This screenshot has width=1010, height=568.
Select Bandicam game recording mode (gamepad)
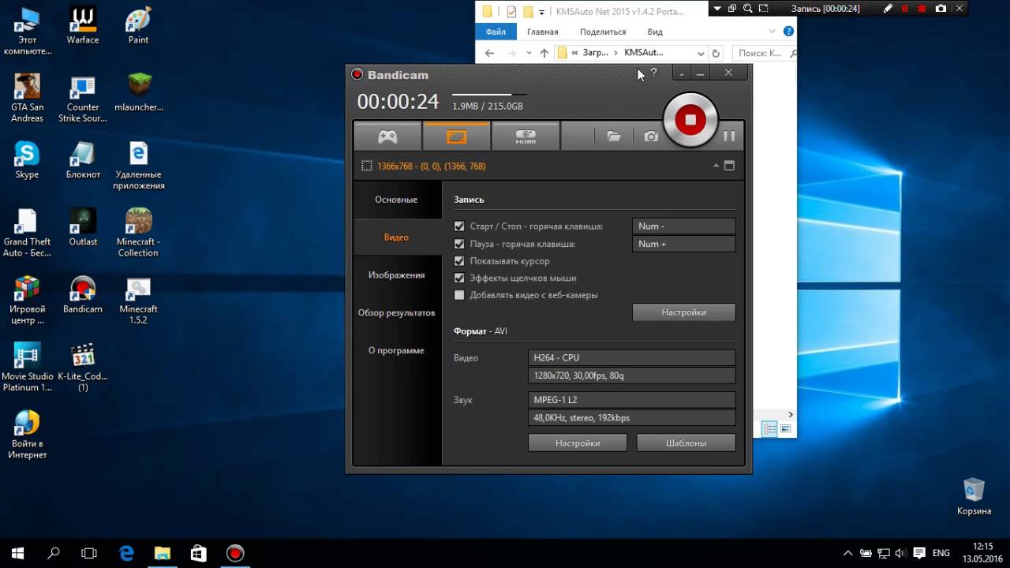tap(387, 136)
